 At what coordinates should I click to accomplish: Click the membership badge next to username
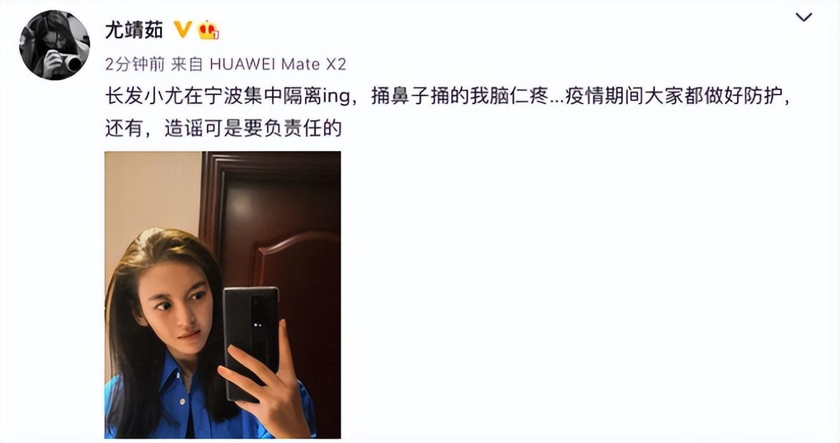[x=208, y=29]
